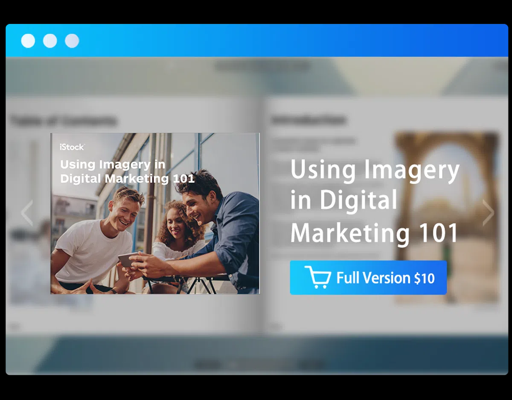The height and width of the screenshot is (400, 512).
Task: Click the iStock logo on the cover
Action: click(72, 147)
